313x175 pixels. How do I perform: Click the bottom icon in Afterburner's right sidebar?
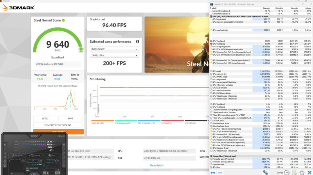click(x=64, y=166)
